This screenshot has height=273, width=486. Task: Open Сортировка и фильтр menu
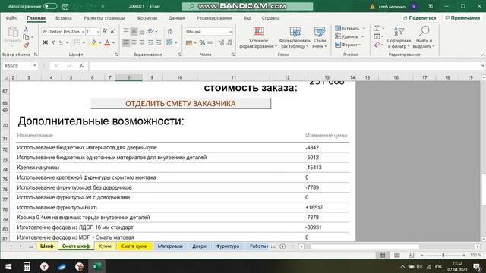click(399, 37)
